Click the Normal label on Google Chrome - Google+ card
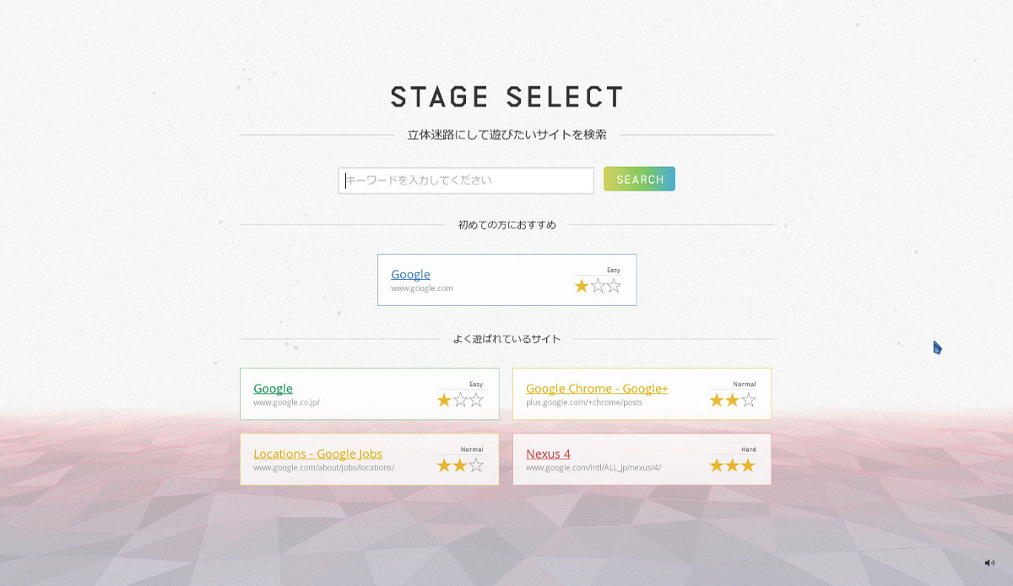1013x586 pixels. click(745, 384)
